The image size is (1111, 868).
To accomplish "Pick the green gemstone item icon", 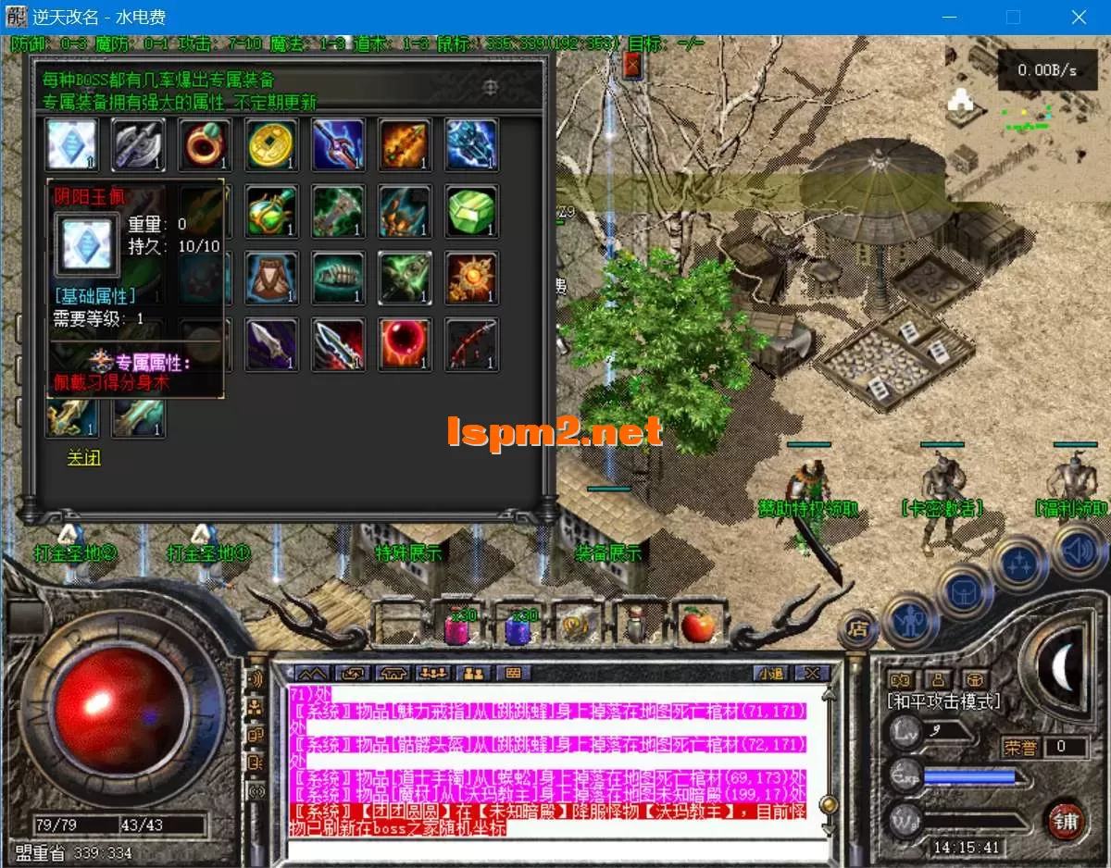I will [x=472, y=211].
